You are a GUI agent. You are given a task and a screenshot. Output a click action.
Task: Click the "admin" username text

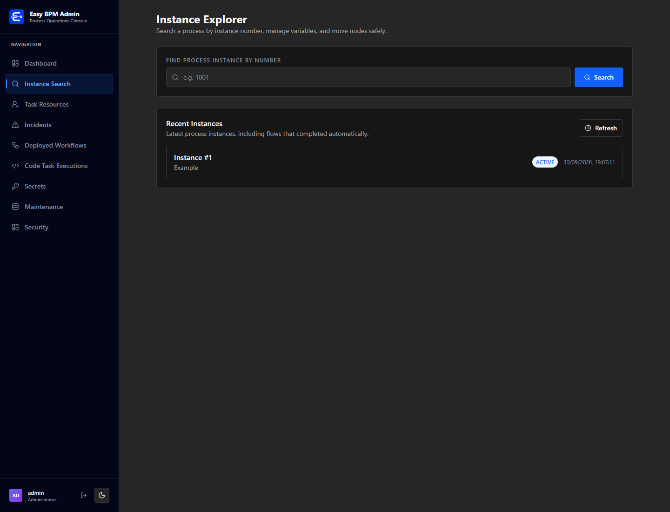click(x=36, y=493)
